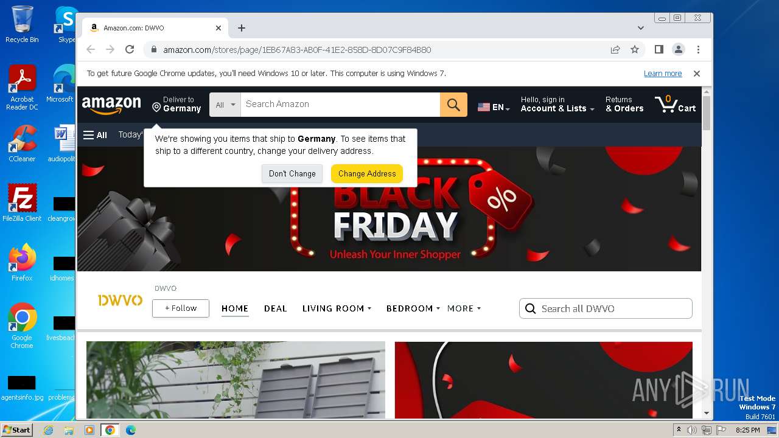Screen dimensions: 779x438
Task: Click the Change Address button
Action: point(367,173)
